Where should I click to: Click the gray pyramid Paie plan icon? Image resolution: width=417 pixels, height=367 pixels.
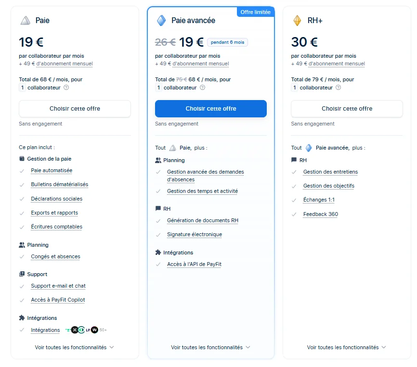[x=26, y=21]
